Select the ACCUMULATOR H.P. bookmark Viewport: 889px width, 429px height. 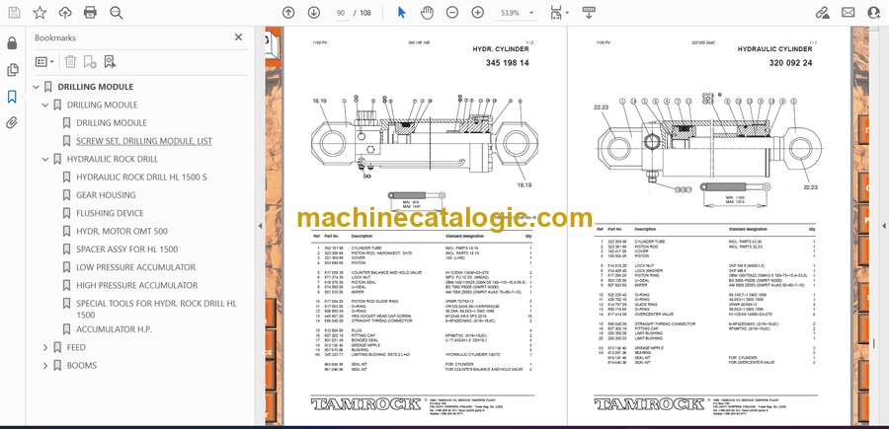click(114, 329)
